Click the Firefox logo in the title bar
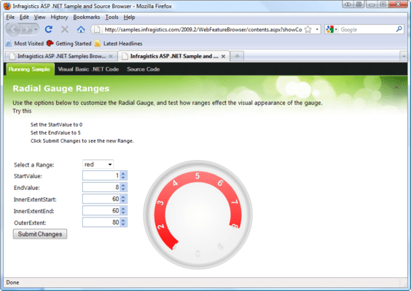Image resolution: width=411 pixels, height=291 pixels. tap(7, 6)
